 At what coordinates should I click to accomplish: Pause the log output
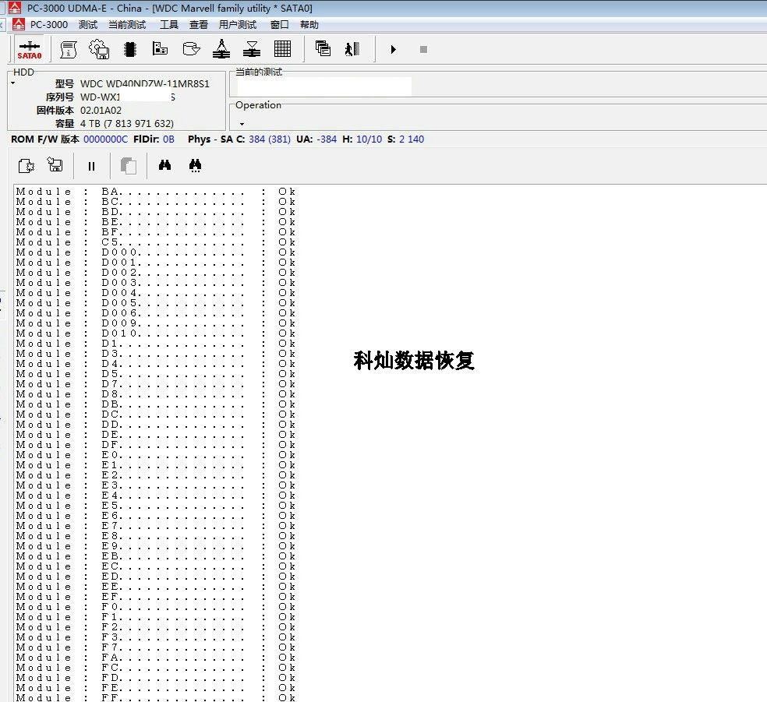coord(91,166)
